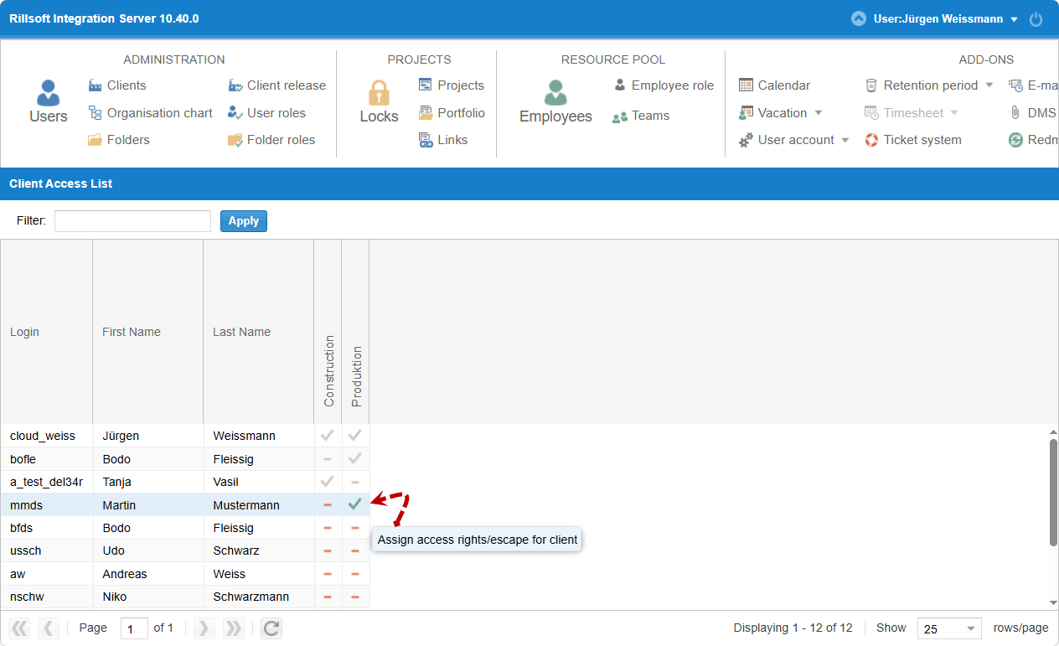The width and height of the screenshot is (1059, 646).
Task: Open the Organisation chart
Action: (150, 113)
